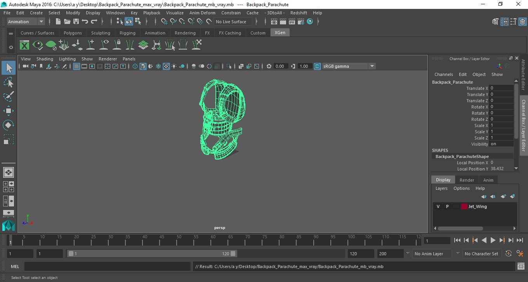
Task: Open Render View clapperboard icon
Action: pos(274,22)
